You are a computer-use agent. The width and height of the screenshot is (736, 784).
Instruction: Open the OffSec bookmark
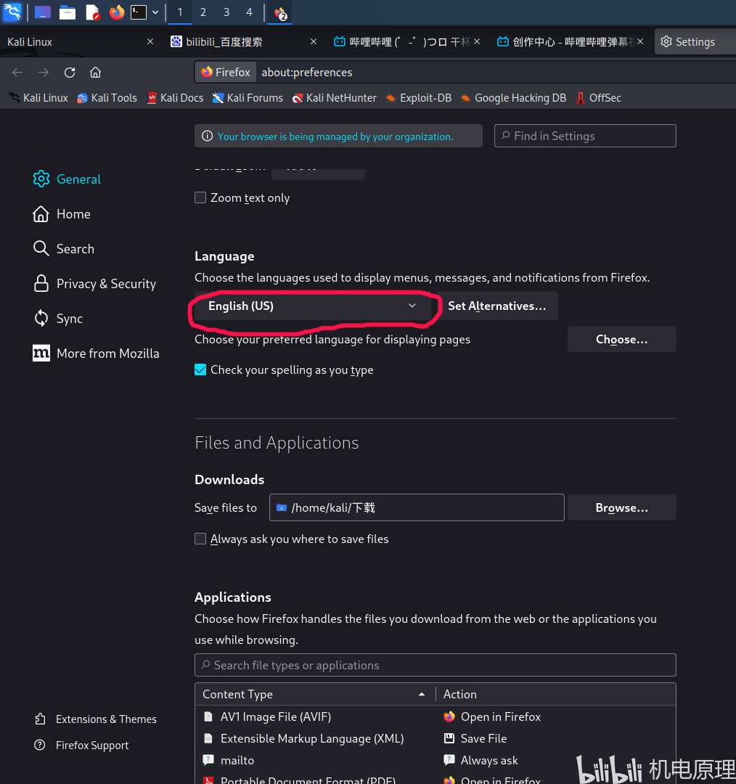pos(598,98)
